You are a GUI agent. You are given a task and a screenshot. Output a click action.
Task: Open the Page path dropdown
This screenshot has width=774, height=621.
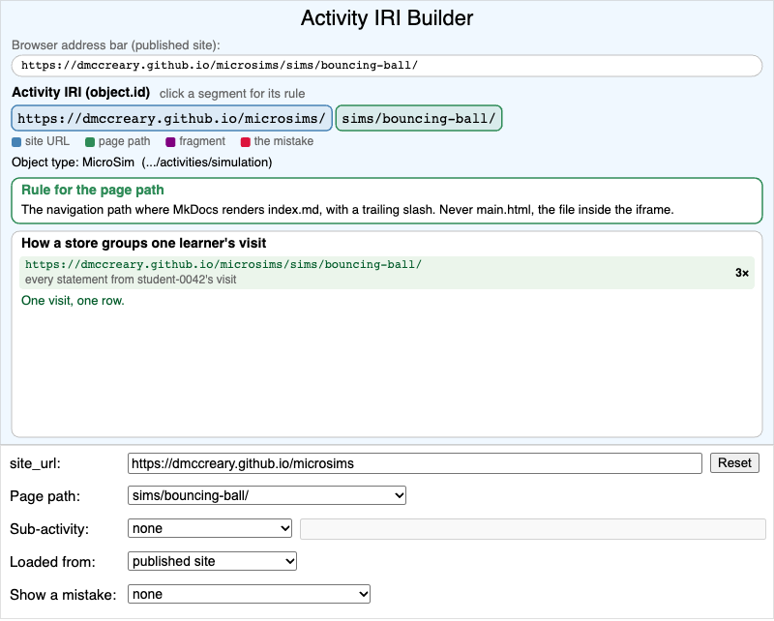267,495
